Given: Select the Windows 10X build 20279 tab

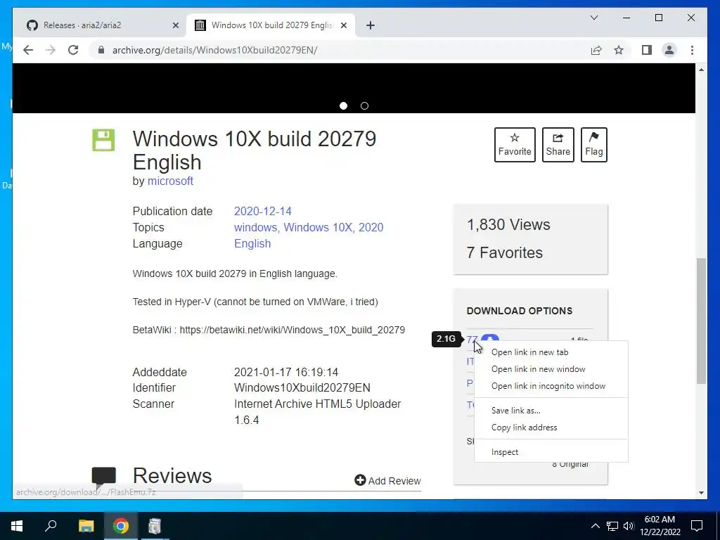Looking at the screenshot, I should (271, 25).
